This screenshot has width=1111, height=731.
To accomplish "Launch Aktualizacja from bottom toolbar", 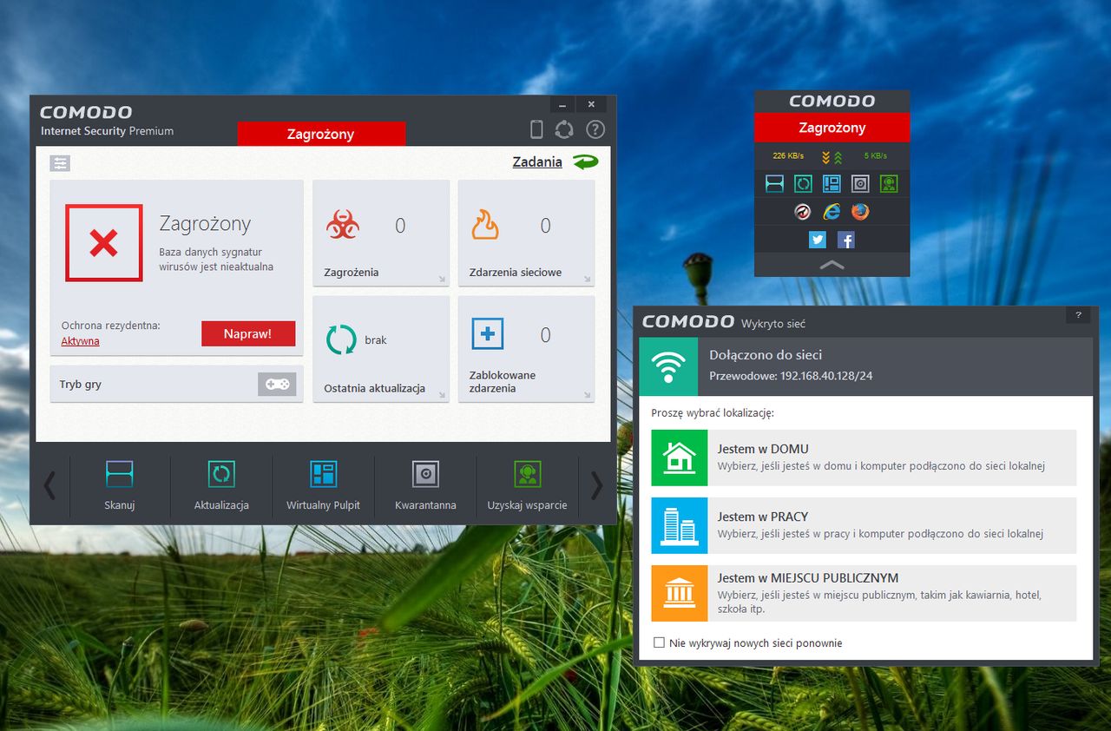I will point(221,485).
